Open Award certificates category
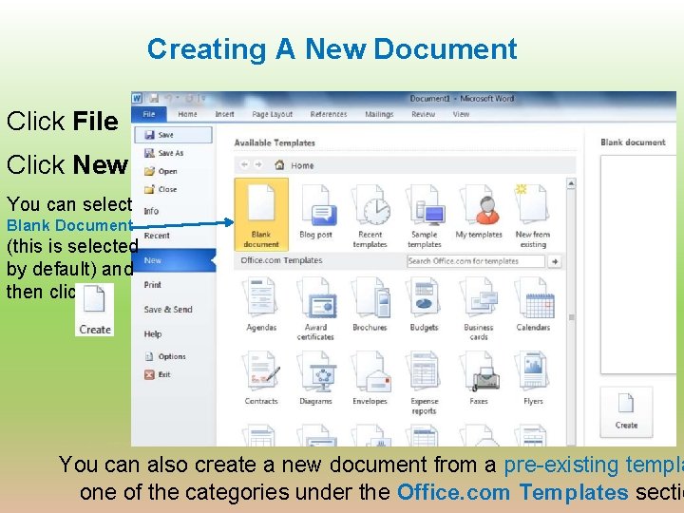684x513 pixels. click(x=315, y=309)
